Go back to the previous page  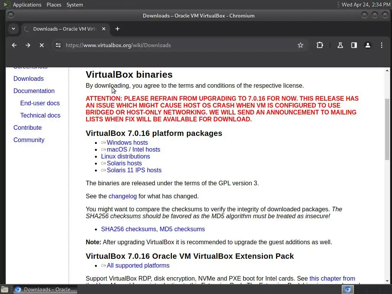pyautogui.click(x=14, y=45)
